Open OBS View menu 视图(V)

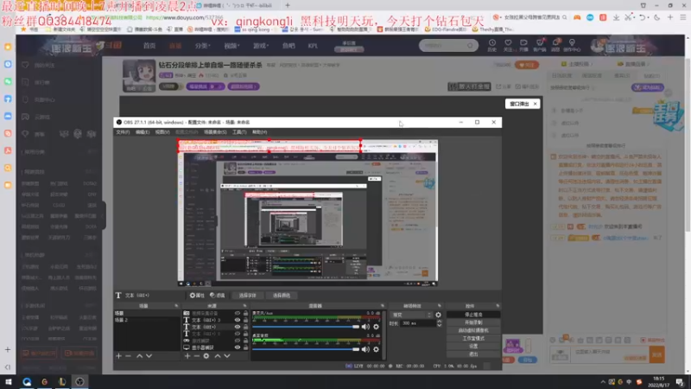pyautogui.click(x=162, y=132)
